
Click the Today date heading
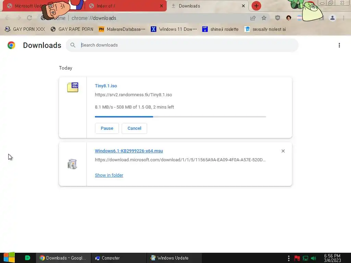click(65, 68)
